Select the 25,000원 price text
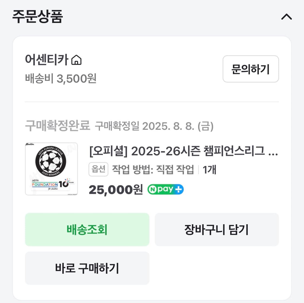 (116, 189)
